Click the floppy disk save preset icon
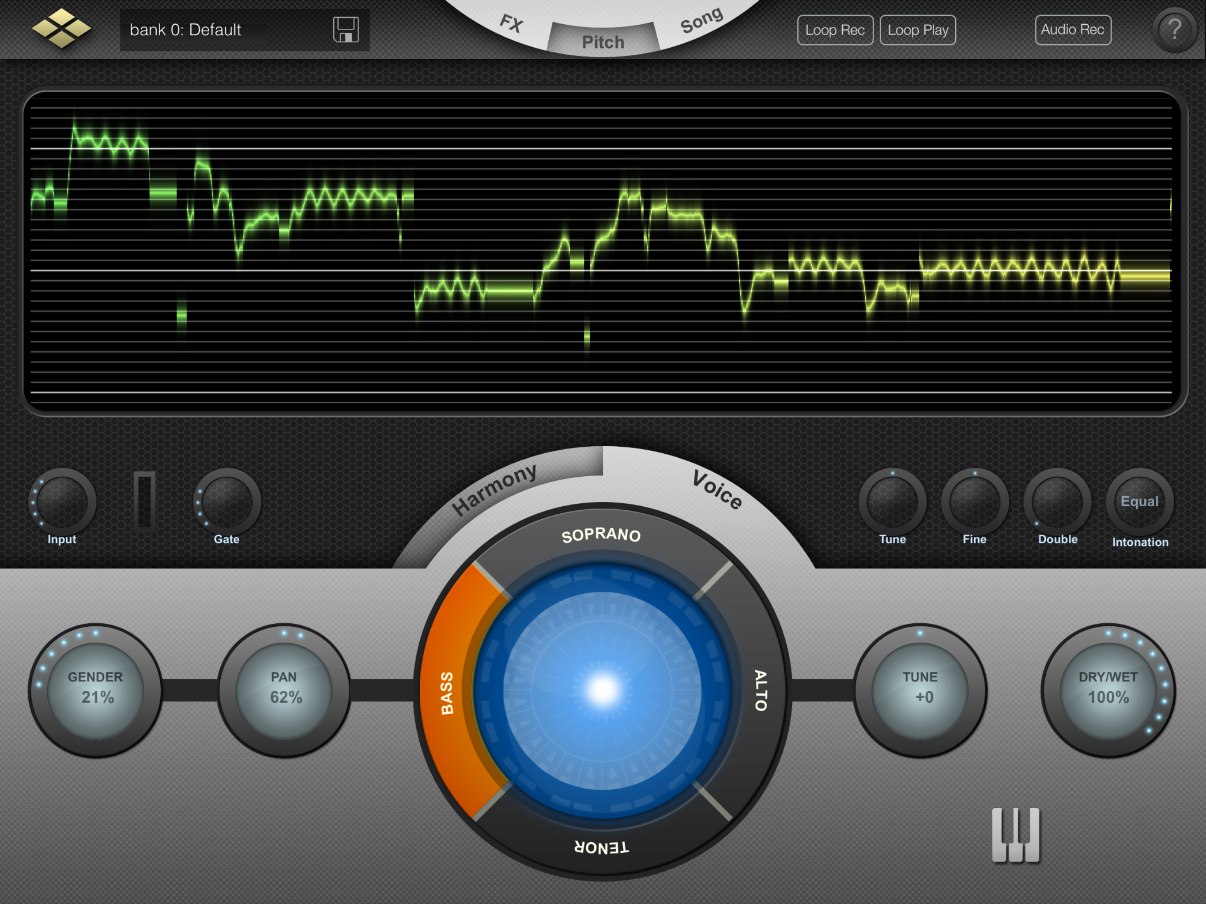Screen dimensions: 1206x904 tap(346, 30)
